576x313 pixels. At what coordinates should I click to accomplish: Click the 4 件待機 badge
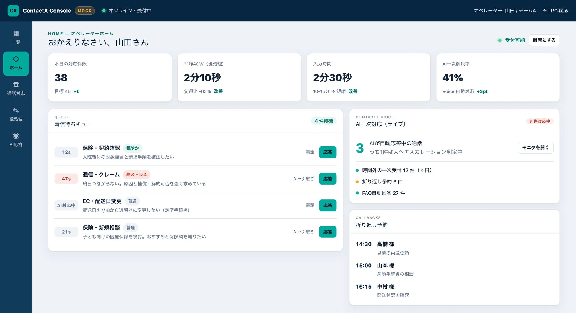tap(324, 121)
